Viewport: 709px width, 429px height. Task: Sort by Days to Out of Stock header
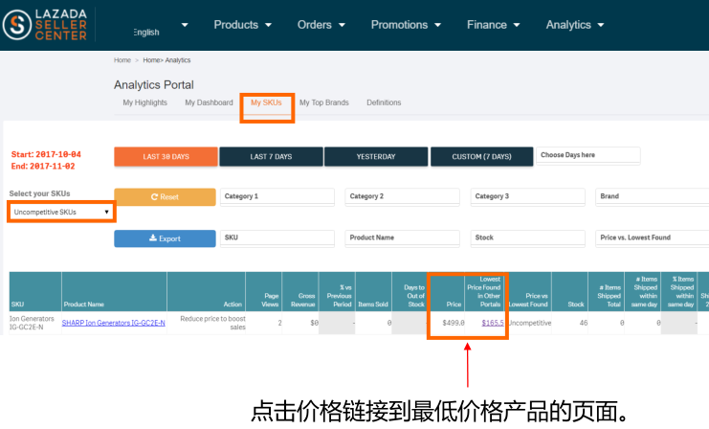(410, 291)
